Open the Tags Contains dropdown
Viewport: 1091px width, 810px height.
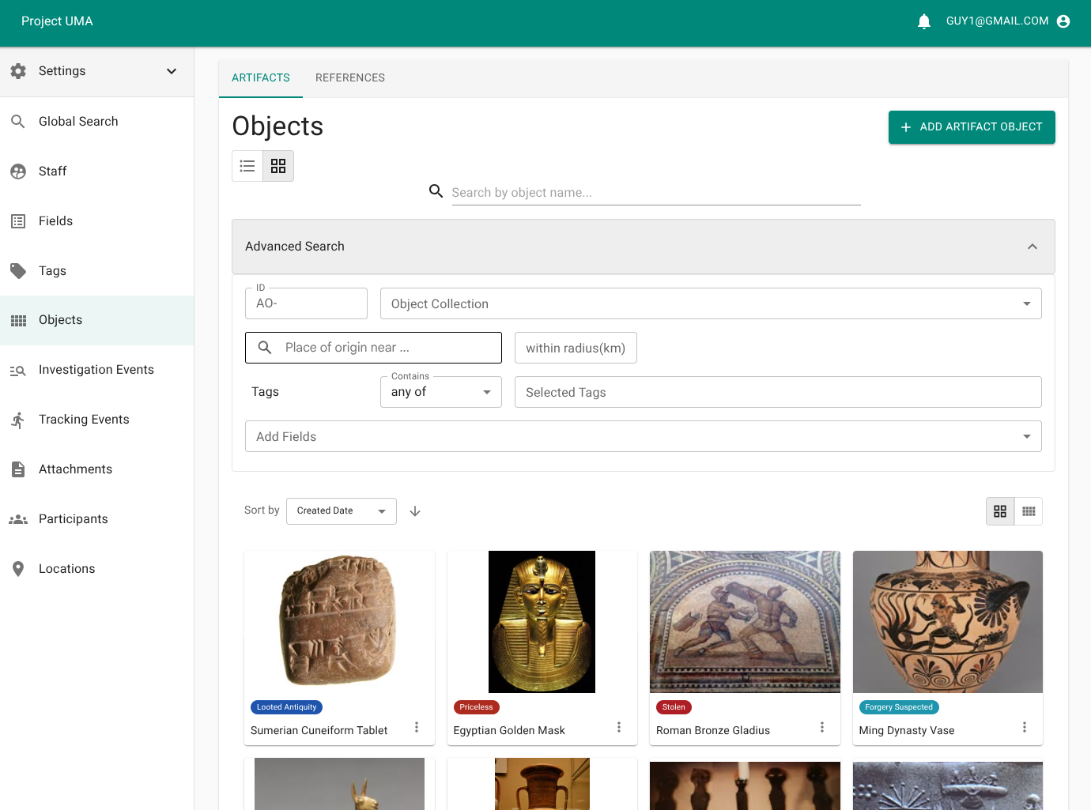click(441, 392)
